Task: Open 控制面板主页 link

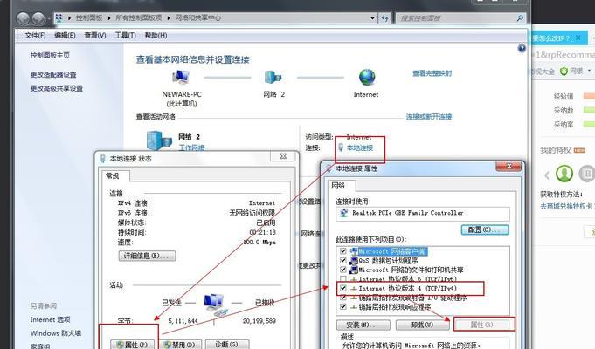Action: pyautogui.click(x=50, y=55)
